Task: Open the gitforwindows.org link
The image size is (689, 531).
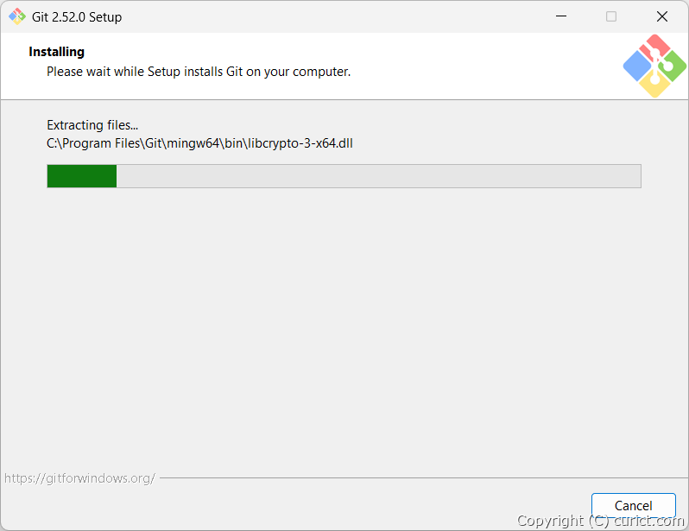Action: pyautogui.click(x=79, y=477)
